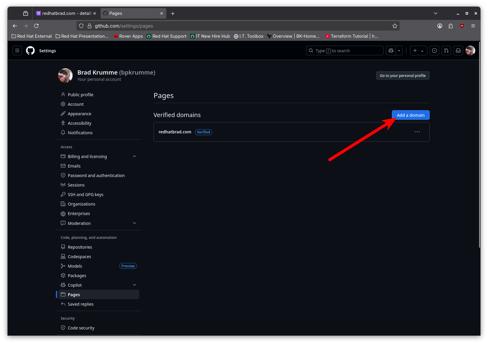The image size is (488, 344).
Task: Click the page vertical scrollbar
Action: click(479, 144)
